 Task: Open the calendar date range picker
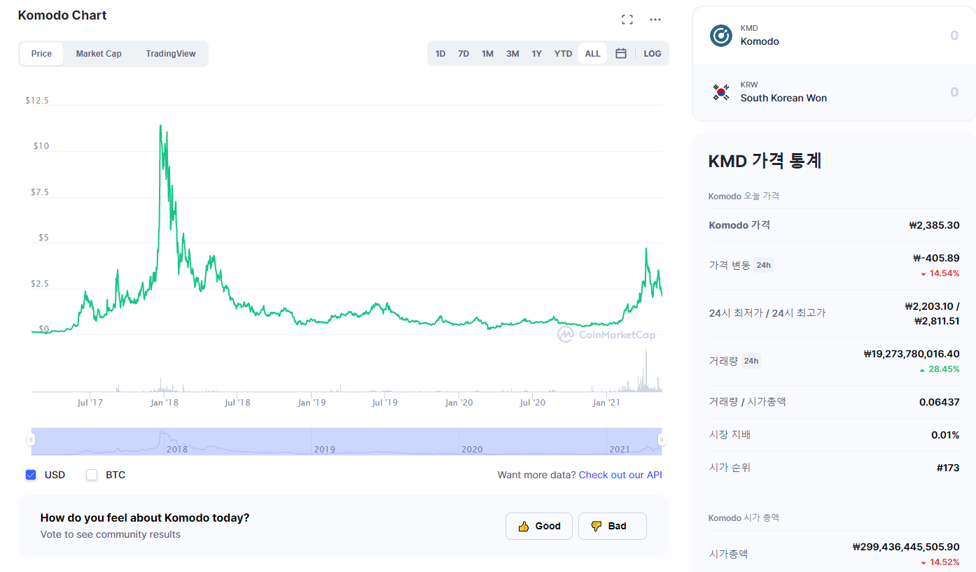point(621,53)
